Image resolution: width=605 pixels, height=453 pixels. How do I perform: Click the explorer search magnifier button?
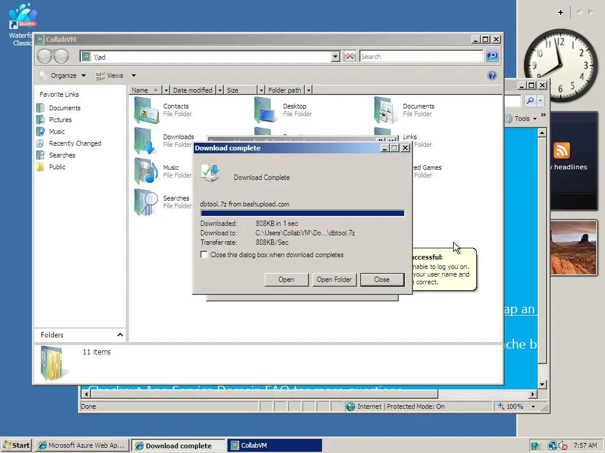[x=492, y=56]
